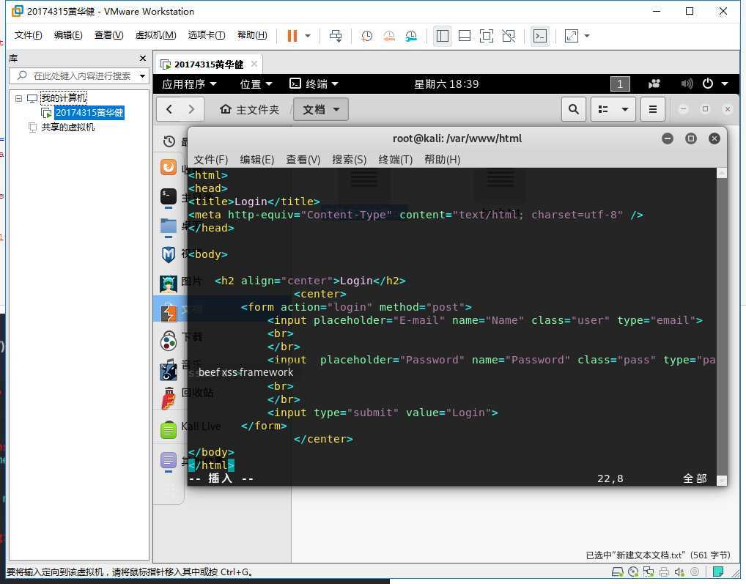Switch to Unity mode icon
Screen dimensions: 746x584
coord(509,36)
